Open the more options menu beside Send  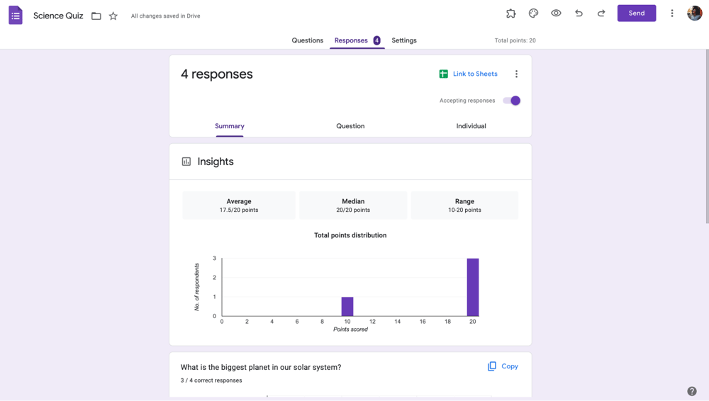(672, 13)
